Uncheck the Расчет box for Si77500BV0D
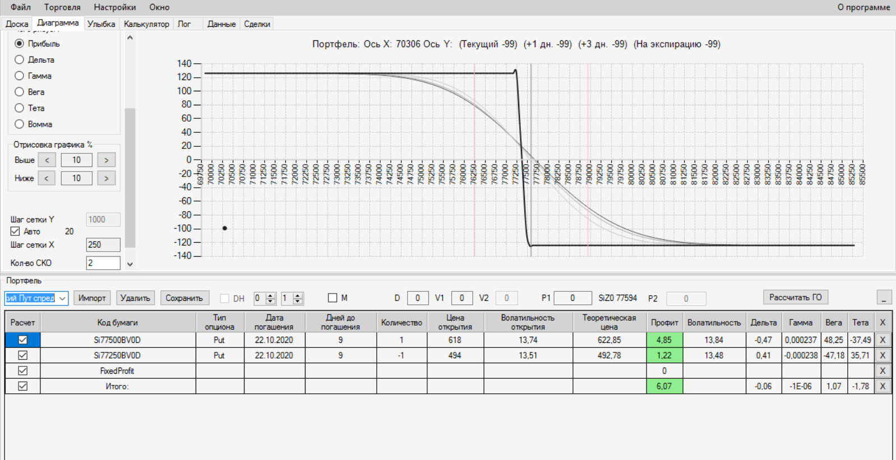 click(x=23, y=340)
